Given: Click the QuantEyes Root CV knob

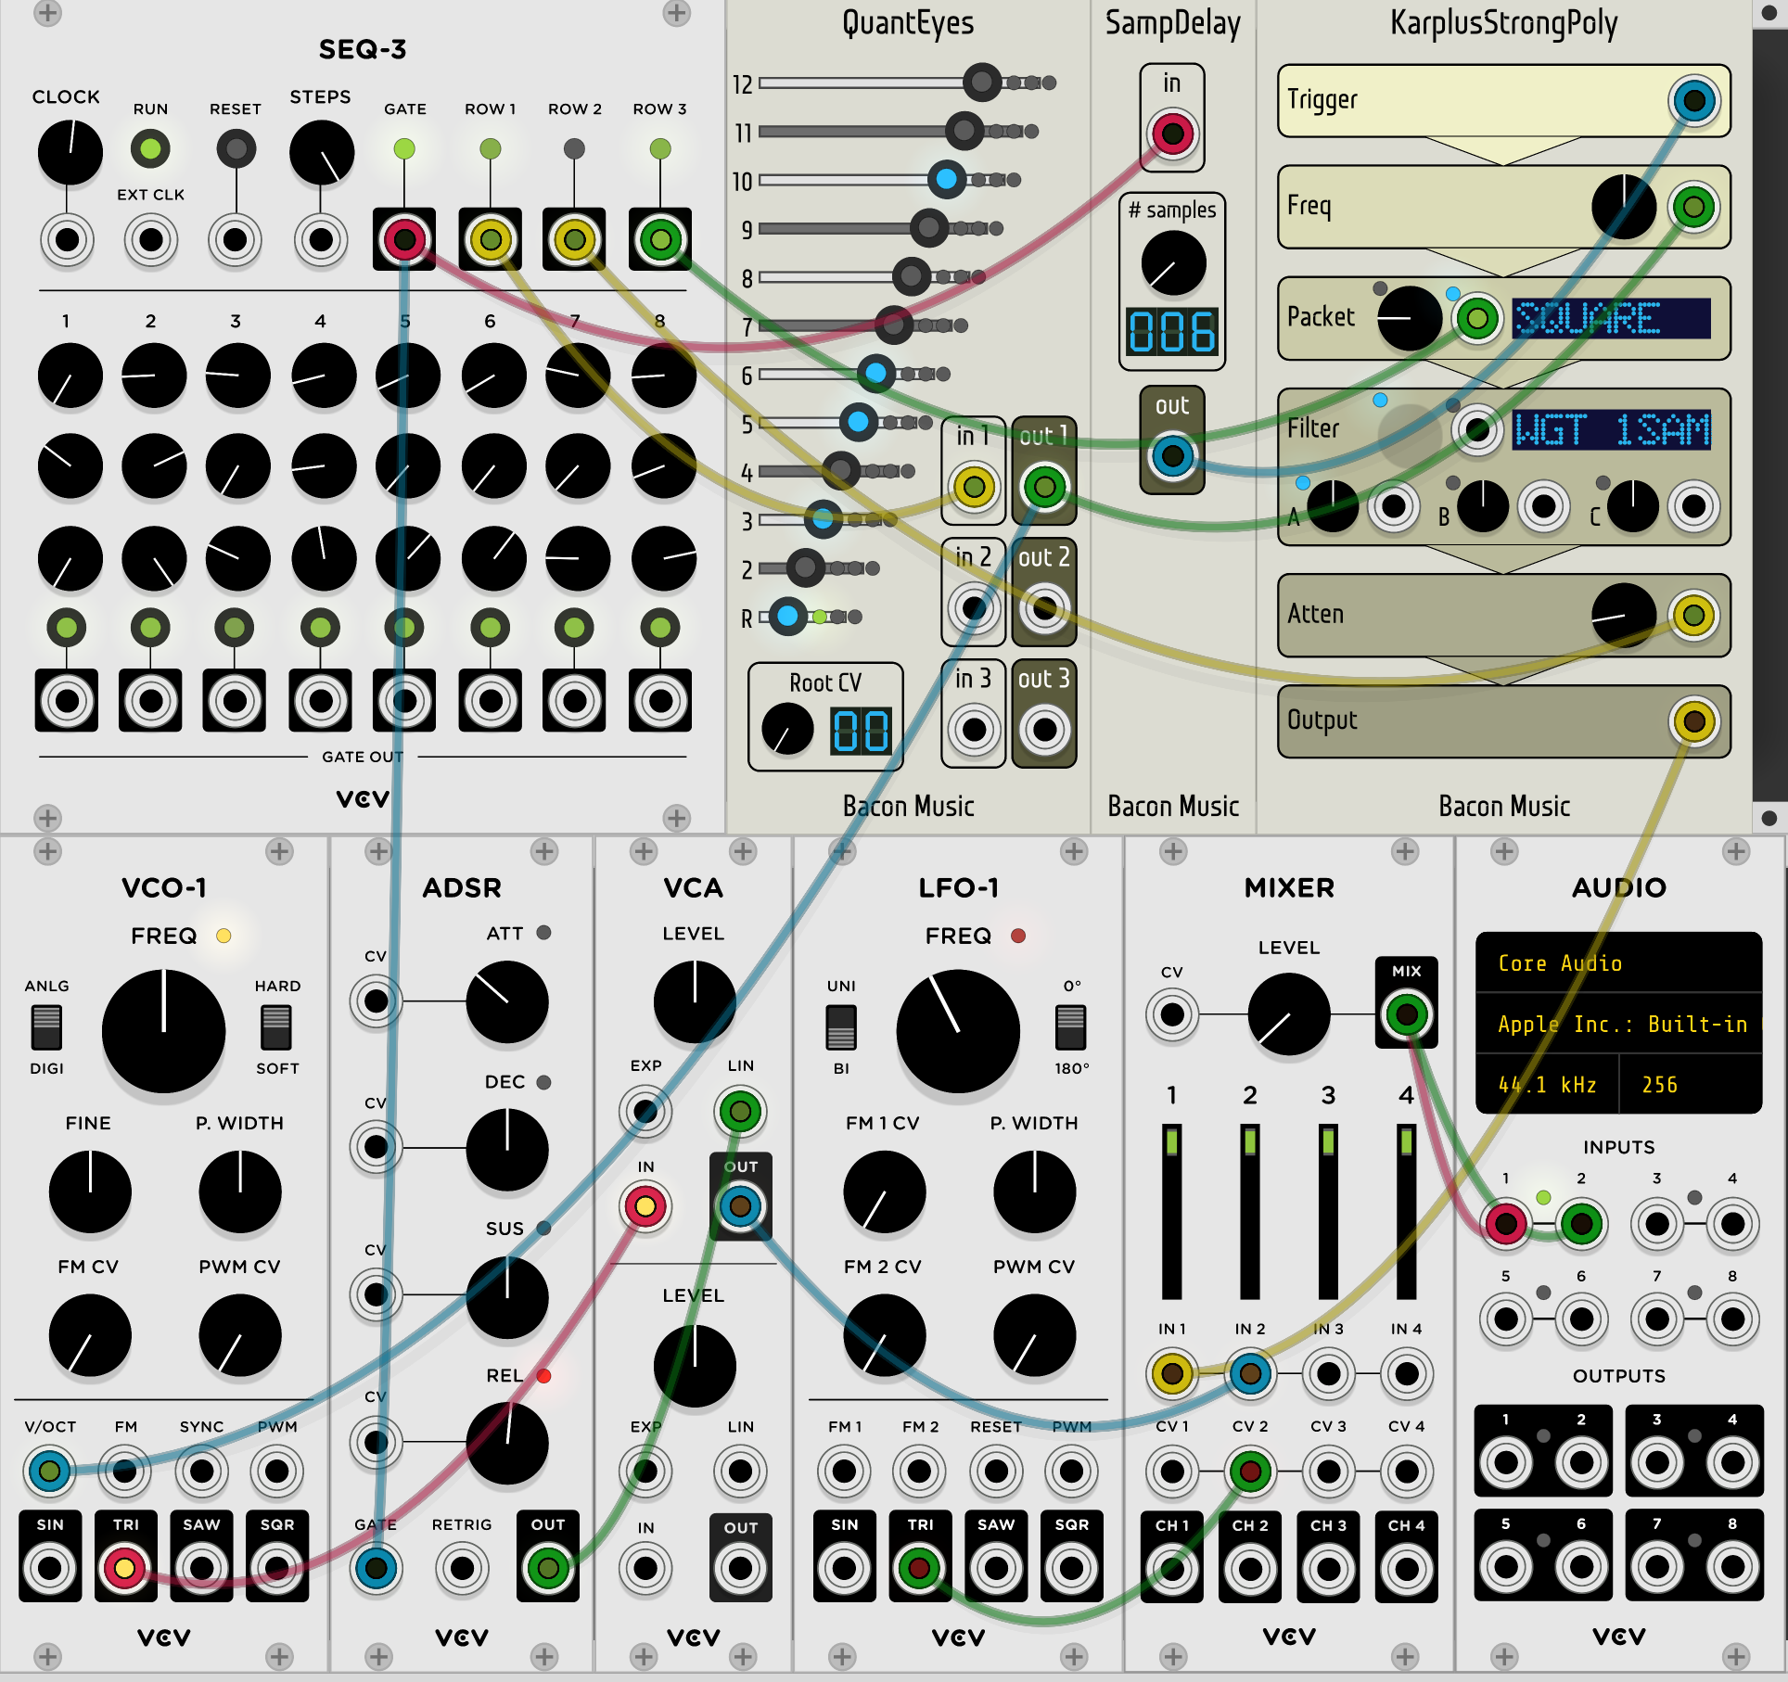Looking at the screenshot, I should click(x=787, y=729).
